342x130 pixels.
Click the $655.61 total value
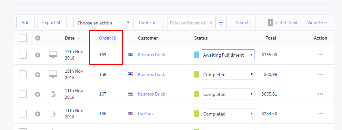[269, 94]
